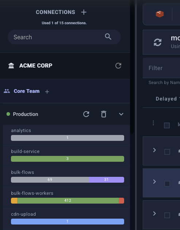Open ACME CORP organization icon
The height and width of the screenshot is (230, 180).
(x=11, y=66)
